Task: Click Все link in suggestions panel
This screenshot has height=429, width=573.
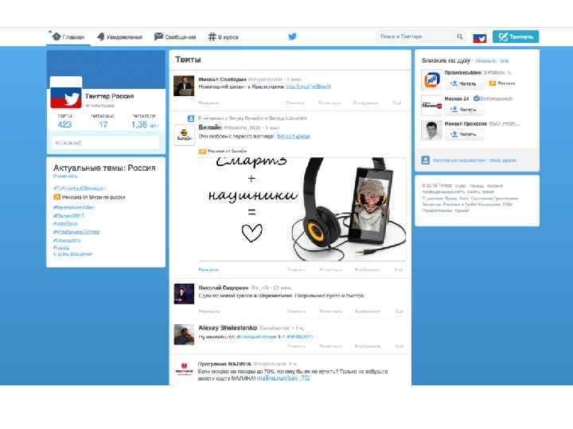Action: [x=505, y=60]
